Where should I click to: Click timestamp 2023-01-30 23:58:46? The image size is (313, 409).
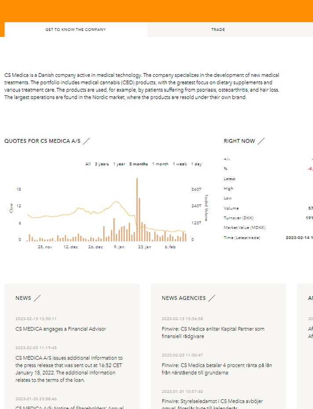36,398
